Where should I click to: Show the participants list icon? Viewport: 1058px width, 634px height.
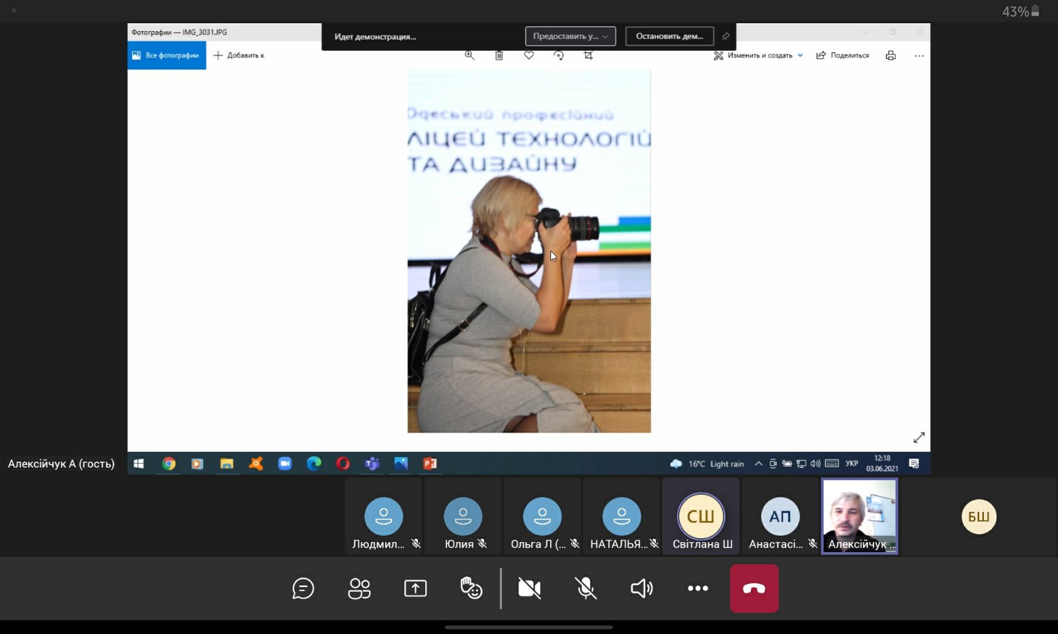point(359,588)
